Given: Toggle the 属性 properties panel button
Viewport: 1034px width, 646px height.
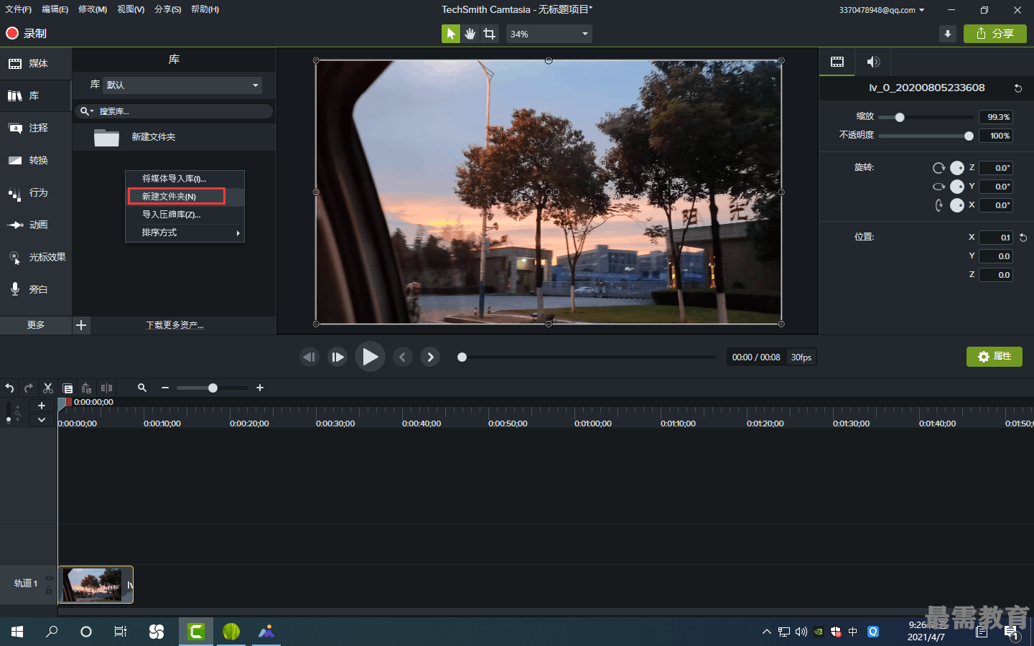Looking at the screenshot, I should click(995, 357).
